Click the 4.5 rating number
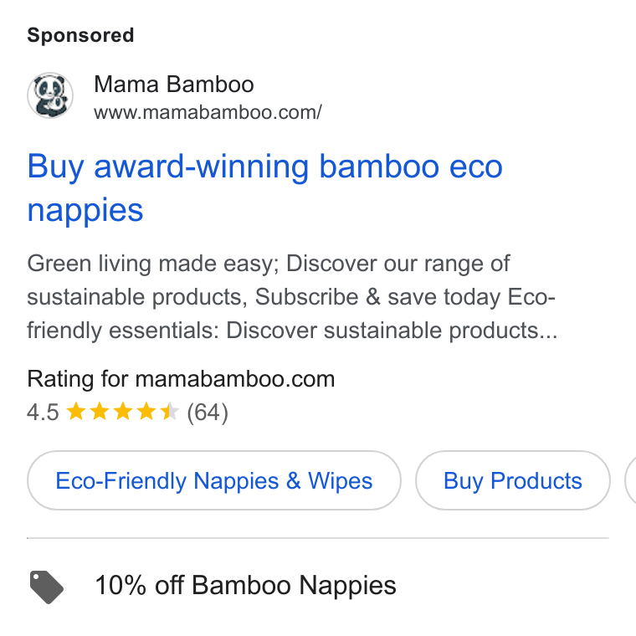This screenshot has height=636, width=636. [x=43, y=413]
